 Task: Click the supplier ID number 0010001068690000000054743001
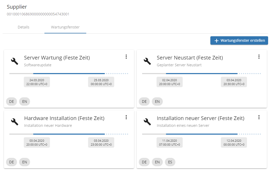(38, 14)
